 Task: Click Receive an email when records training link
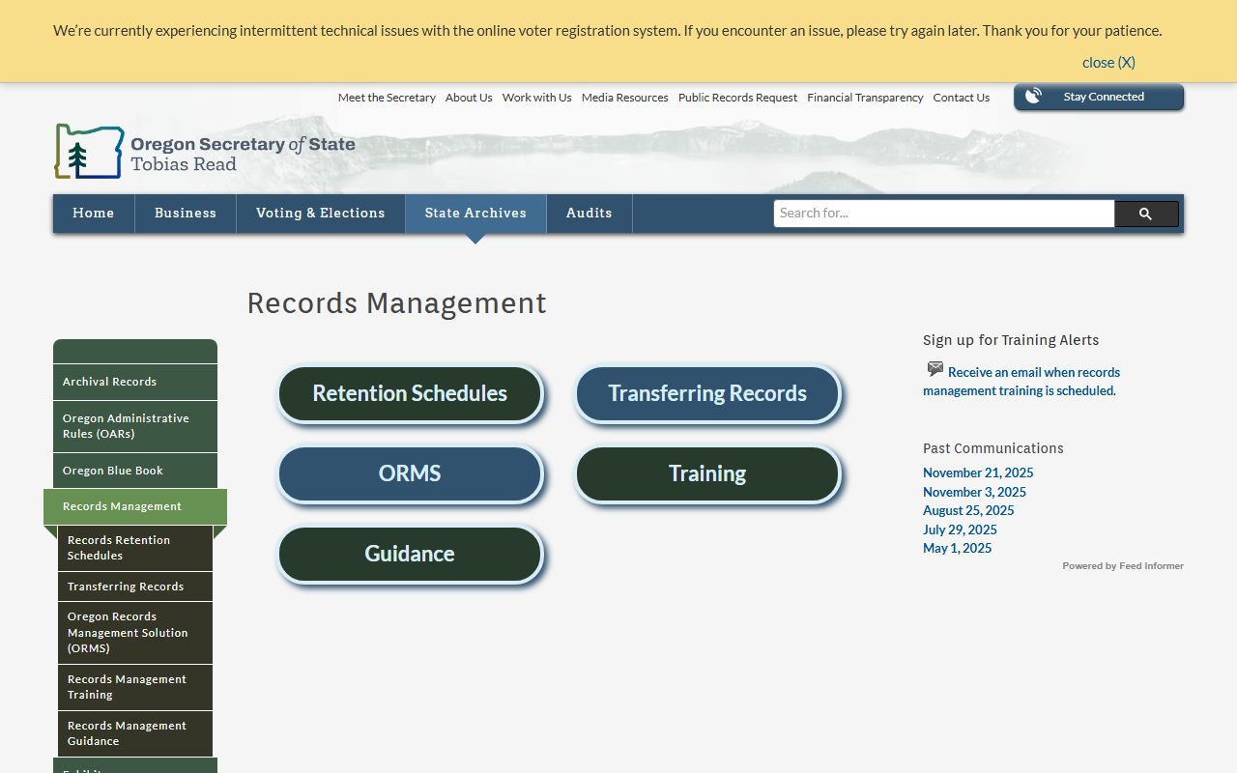click(1021, 382)
